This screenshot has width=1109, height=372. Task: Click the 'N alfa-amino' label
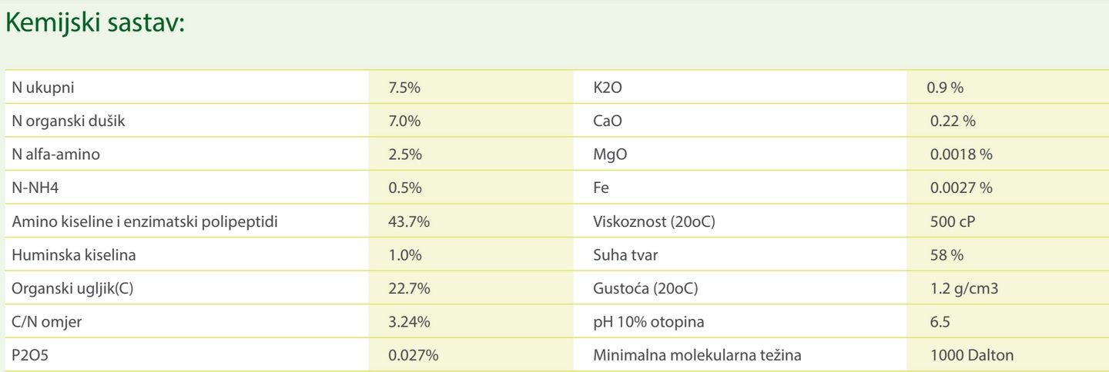coord(55,154)
